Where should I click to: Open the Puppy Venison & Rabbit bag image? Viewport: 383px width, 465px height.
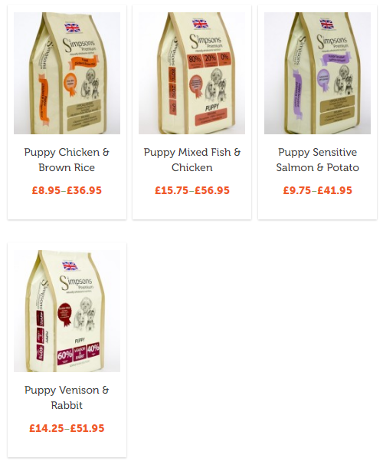(x=67, y=311)
